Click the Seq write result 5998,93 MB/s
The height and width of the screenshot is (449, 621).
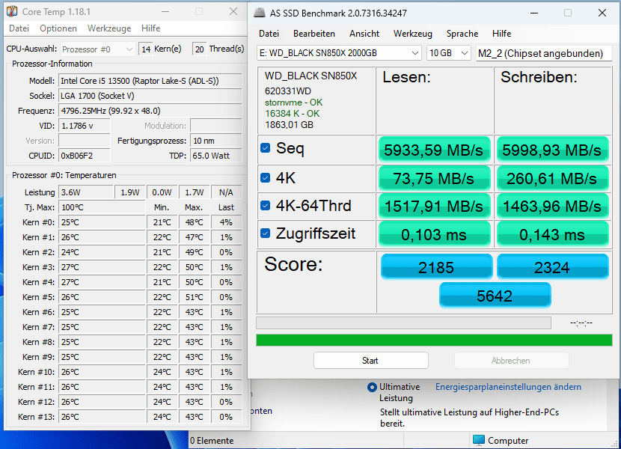click(x=552, y=150)
